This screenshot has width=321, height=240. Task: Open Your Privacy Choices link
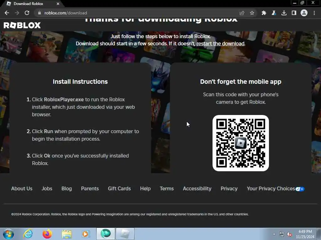(x=271, y=188)
